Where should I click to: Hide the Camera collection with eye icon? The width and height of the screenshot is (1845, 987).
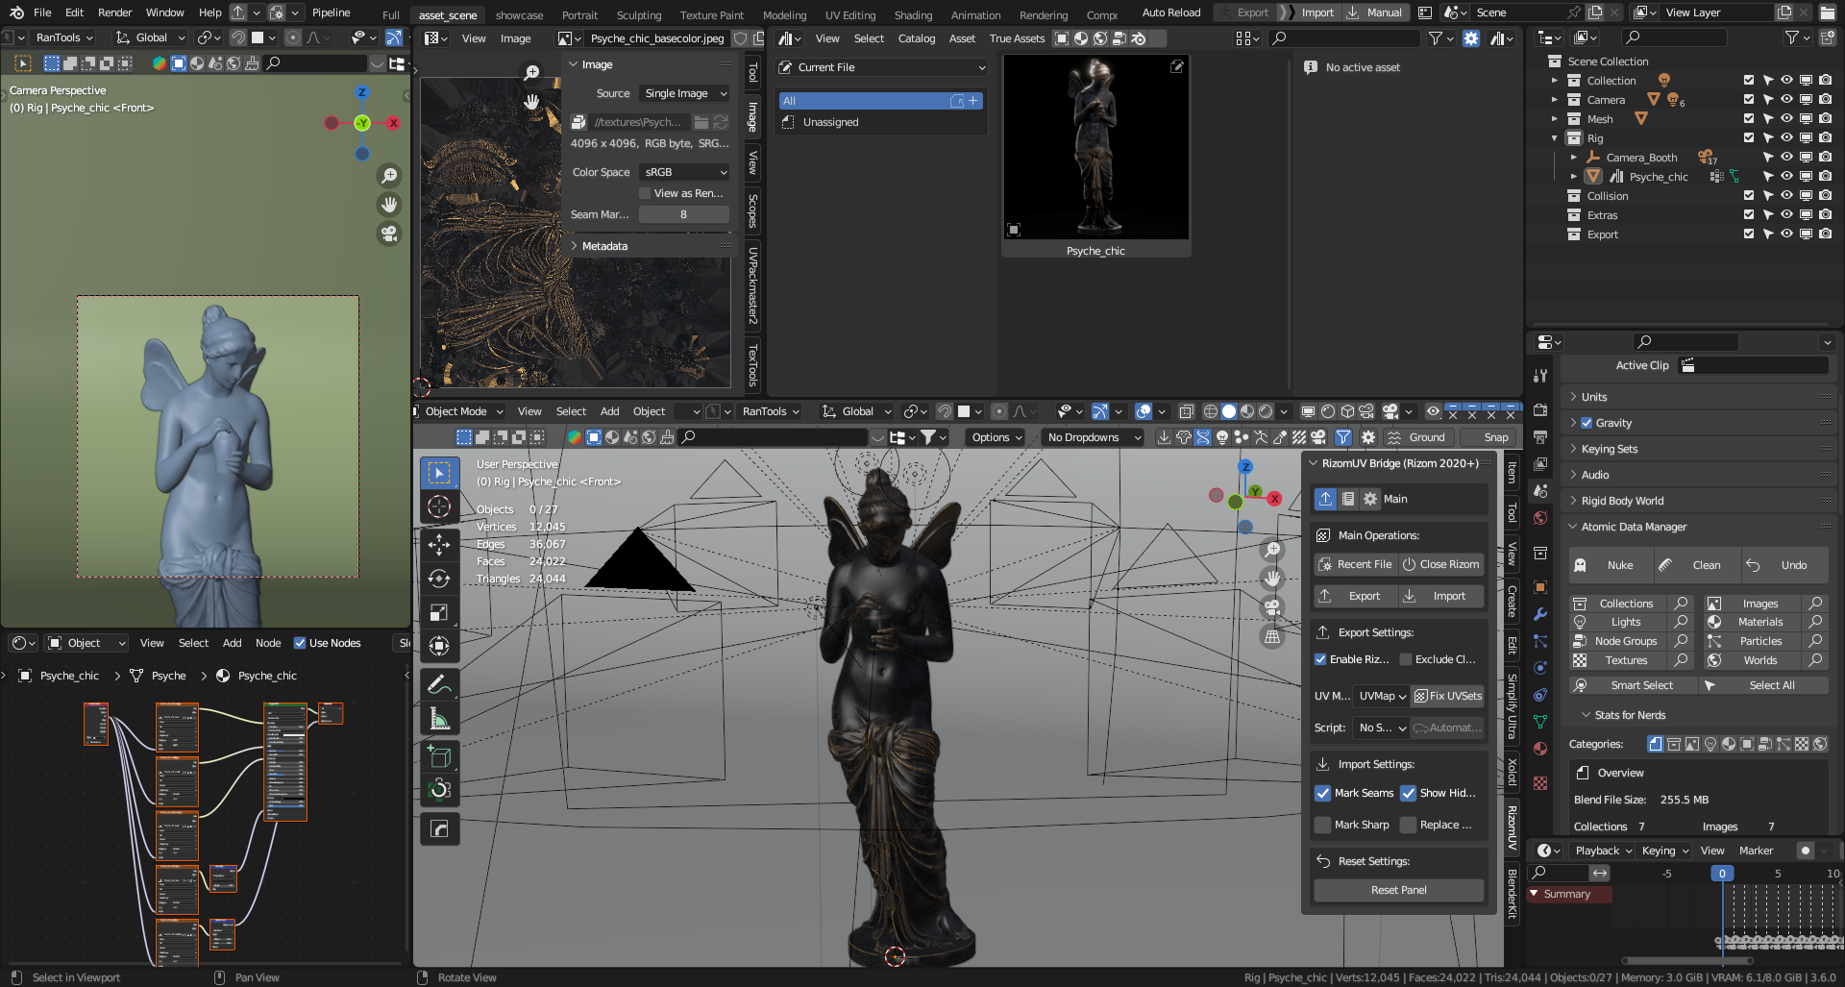click(x=1786, y=99)
